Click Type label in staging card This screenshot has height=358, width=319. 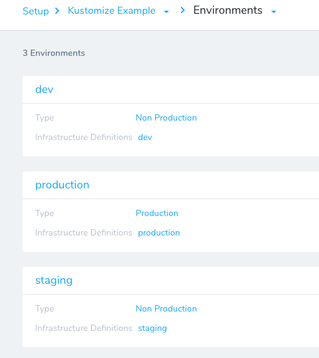tap(45, 309)
